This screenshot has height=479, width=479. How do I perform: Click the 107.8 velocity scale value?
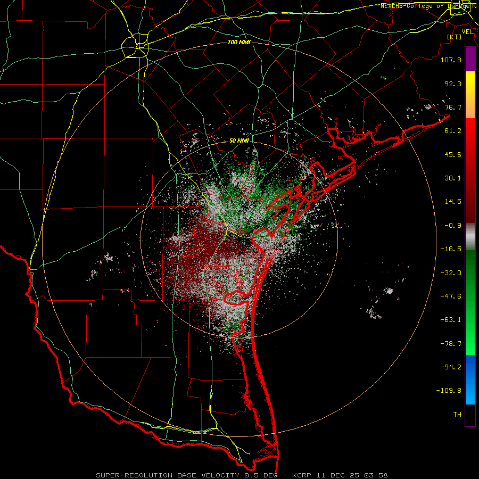tap(451, 60)
